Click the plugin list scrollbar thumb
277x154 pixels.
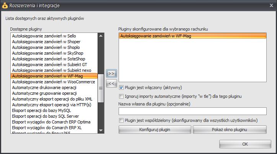point(101,88)
